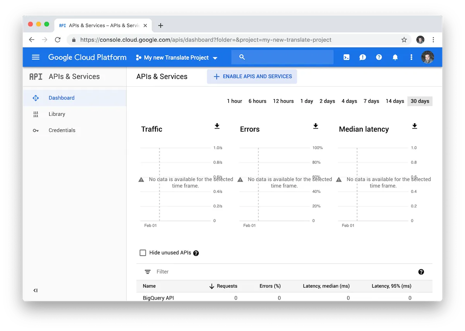Viewport: 465px width, 331px height.
Task: Click the Latency, median (ms) column header
Action: click(x=326, y=286)
